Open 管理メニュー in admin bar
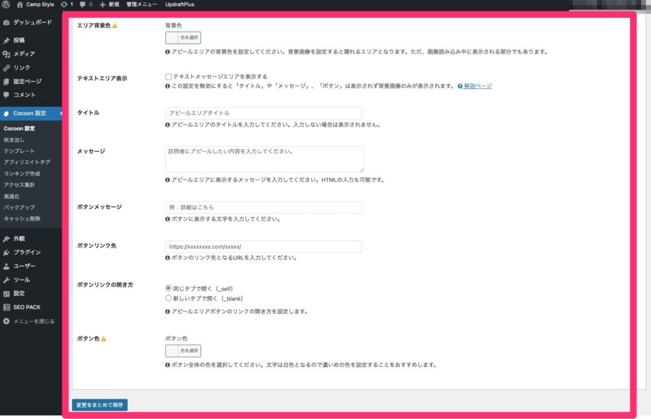Screen dimensions: 651x419 (x=142, y=4)
